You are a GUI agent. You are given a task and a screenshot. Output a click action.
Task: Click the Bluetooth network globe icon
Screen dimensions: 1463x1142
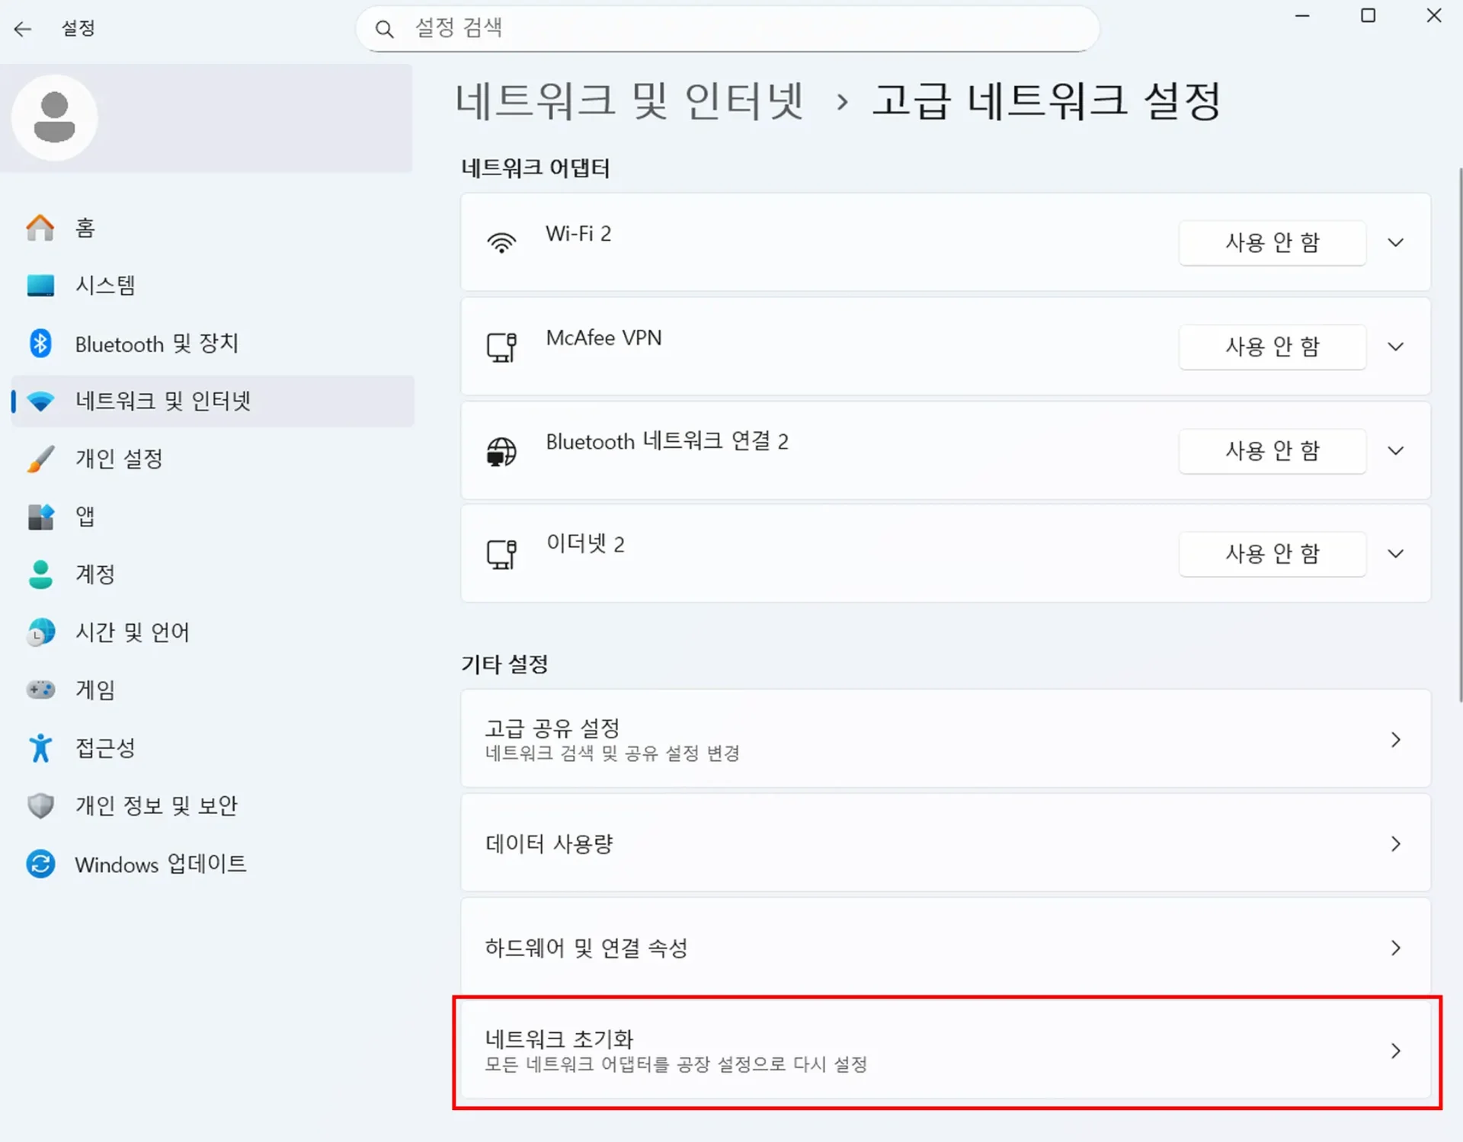pyautogui.click(x=501, y=451)
